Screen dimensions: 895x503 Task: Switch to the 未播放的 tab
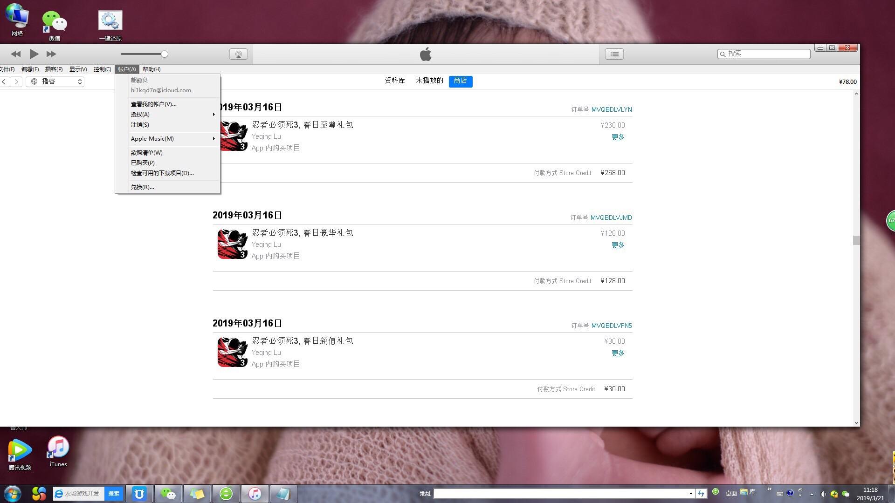[x=429, y=81]
